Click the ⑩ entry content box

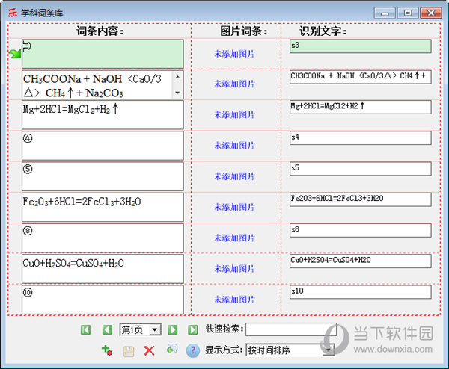click(103, 300)
